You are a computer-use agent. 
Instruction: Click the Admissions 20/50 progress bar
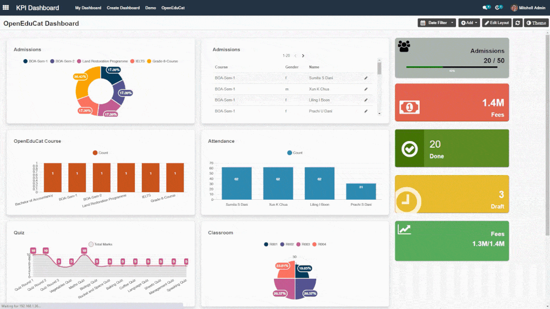[452, 67]
